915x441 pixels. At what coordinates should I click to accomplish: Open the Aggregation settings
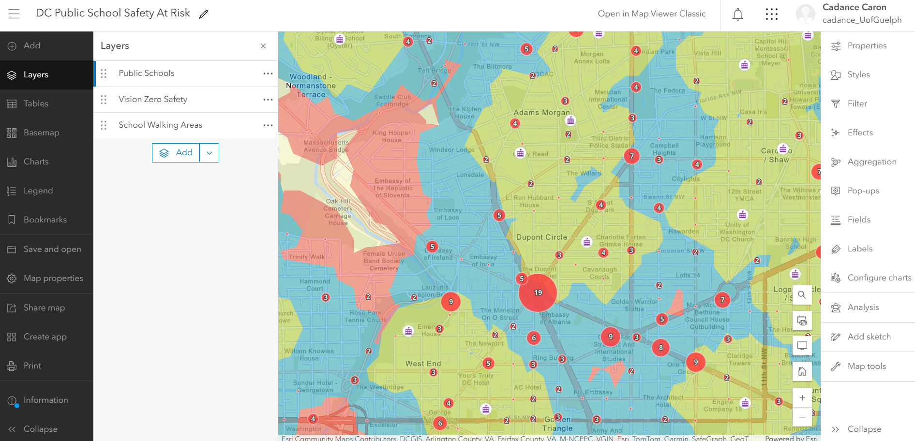872,162
